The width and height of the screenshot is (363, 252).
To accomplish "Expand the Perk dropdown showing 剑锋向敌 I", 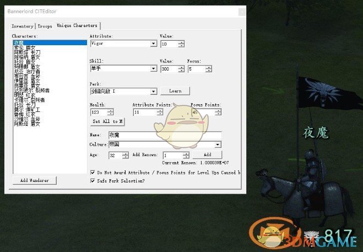I will click(153, 92).
